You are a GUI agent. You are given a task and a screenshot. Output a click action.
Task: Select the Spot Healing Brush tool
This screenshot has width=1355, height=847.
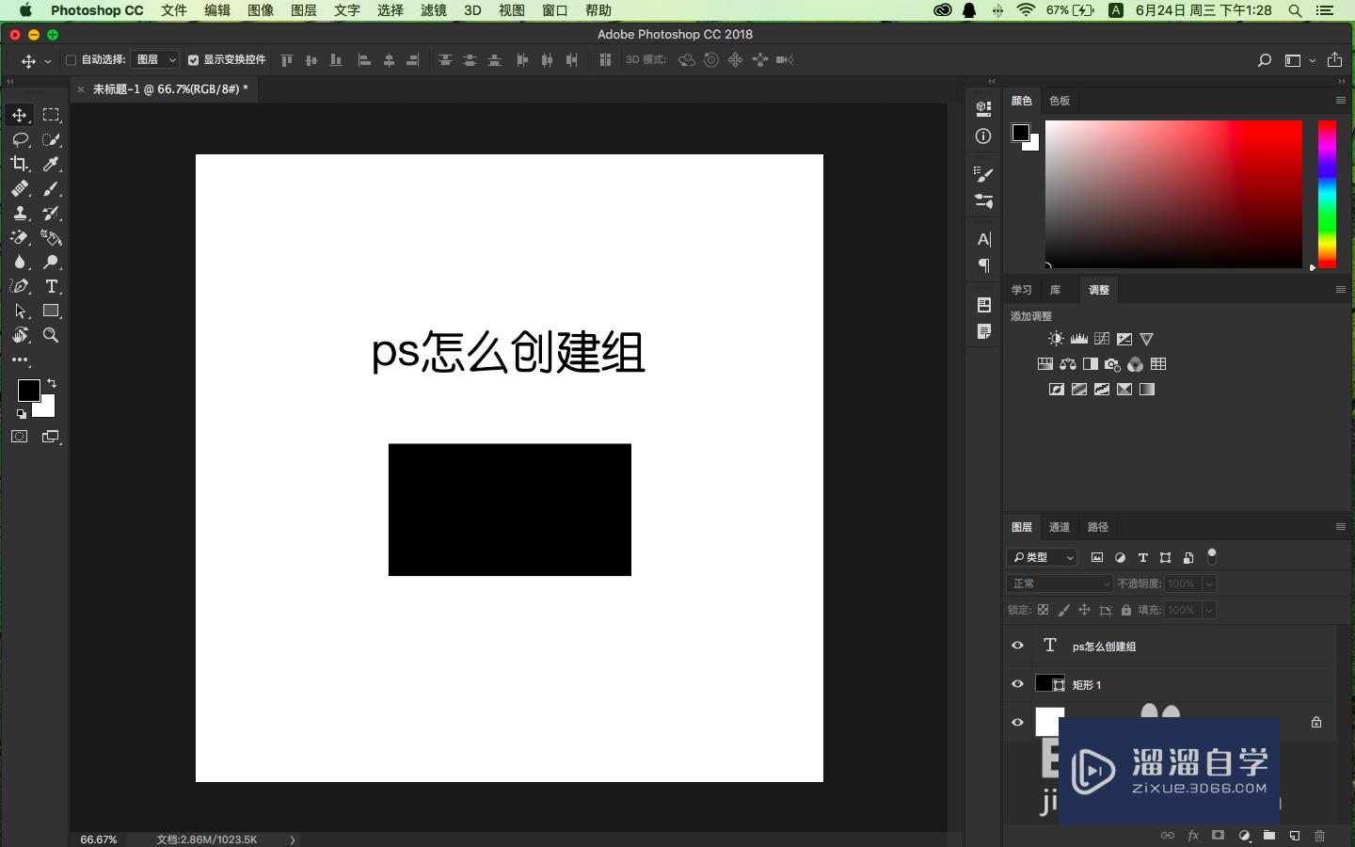click(20, 188)
